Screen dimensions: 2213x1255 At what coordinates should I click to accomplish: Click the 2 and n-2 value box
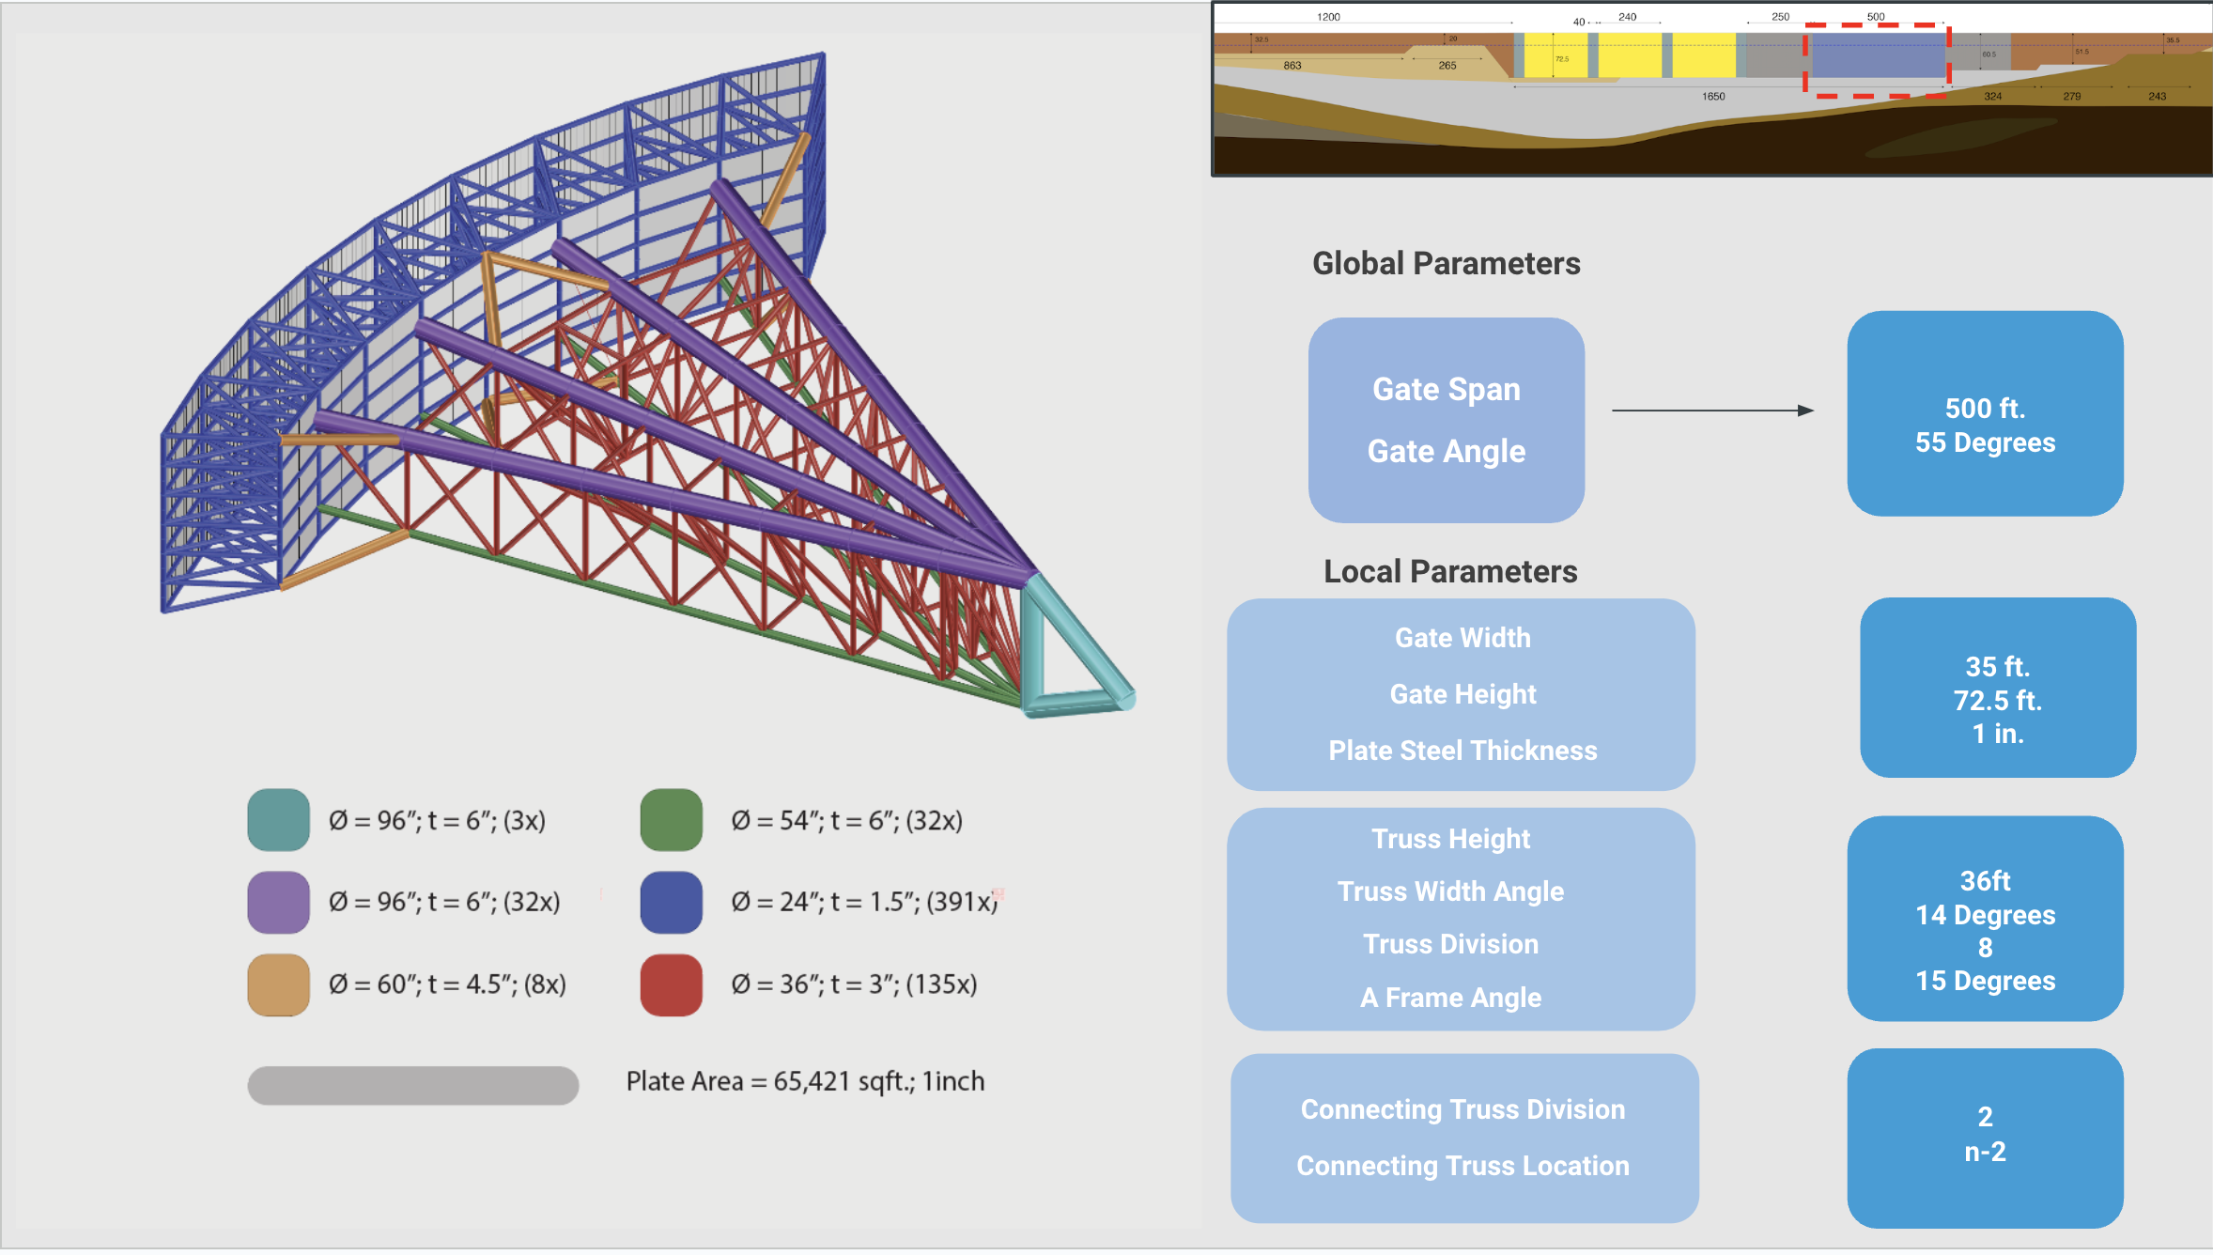(x=1985, y=1138)
